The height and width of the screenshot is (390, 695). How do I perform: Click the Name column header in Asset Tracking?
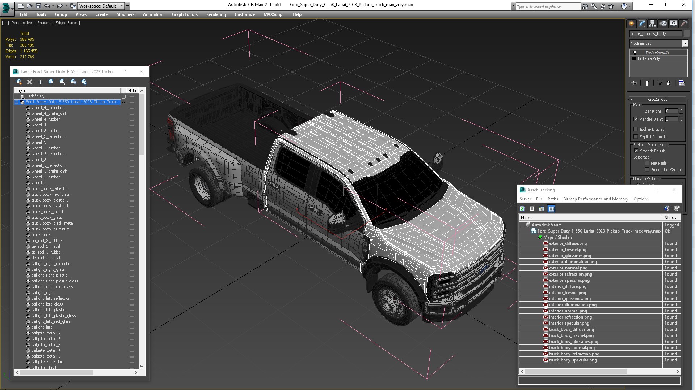(590, 218)
